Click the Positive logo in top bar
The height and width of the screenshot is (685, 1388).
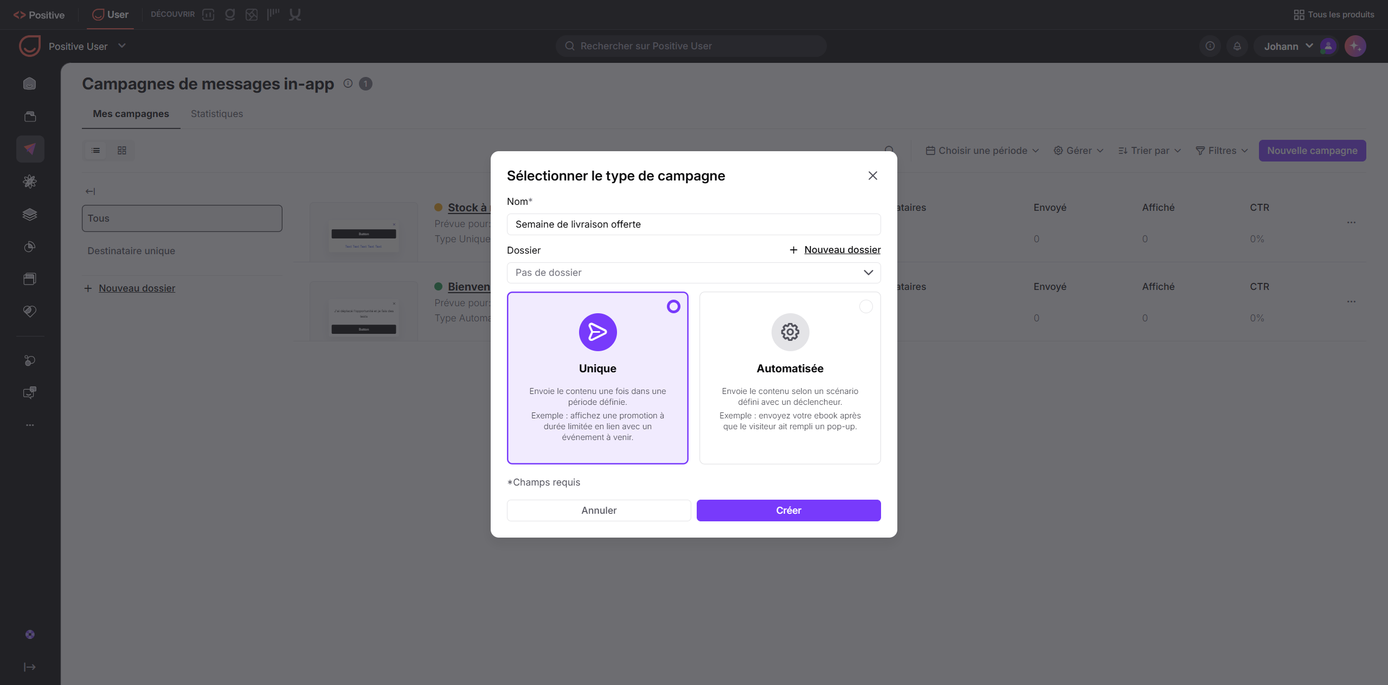(38, 15)
